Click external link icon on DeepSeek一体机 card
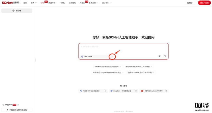Screen dimensions: 212x113 [x=136, y=91]
